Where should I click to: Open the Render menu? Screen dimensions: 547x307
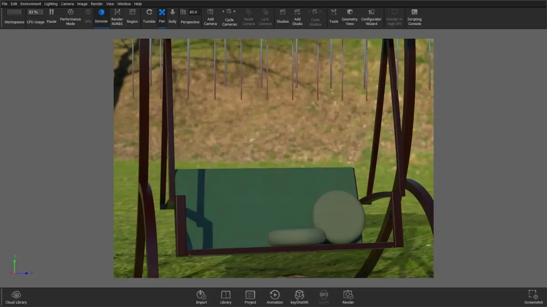(97, 4)
